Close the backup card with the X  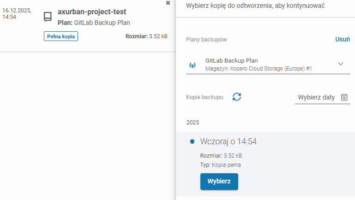point(168,3)
